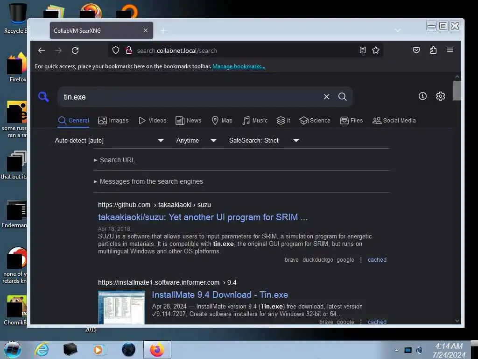Open SearXNG preferences gear icon
Viewport: 478px width, 359px height.
coord(440,96)
